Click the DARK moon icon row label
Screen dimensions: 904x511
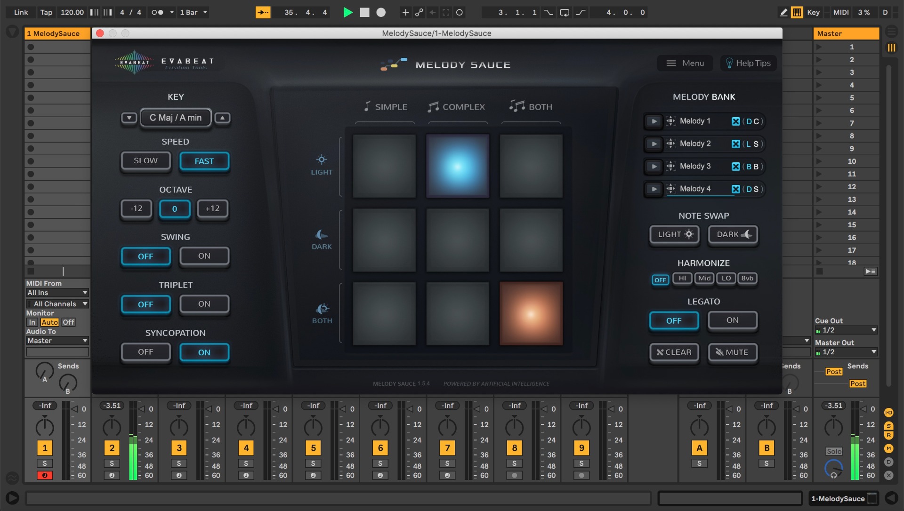coord(322,240)
